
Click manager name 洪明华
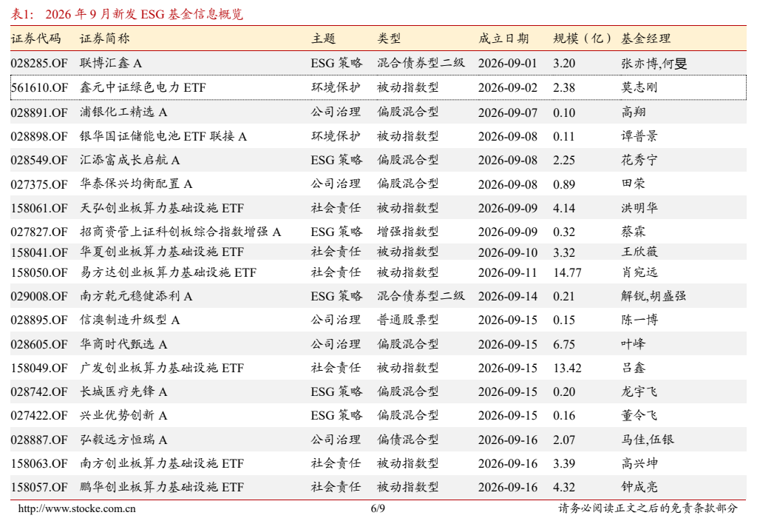point(639,208)
